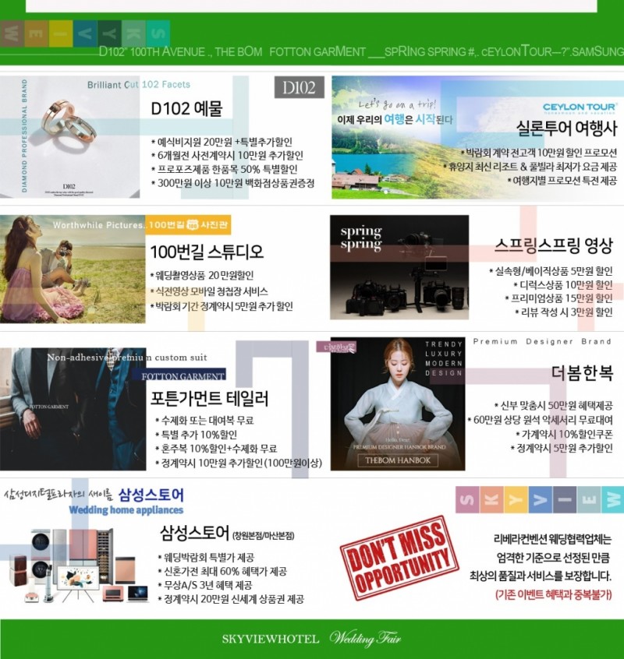
Task: Click the 식전영상 모바일 청첩장 서비스 line
Action: point(209,291)
